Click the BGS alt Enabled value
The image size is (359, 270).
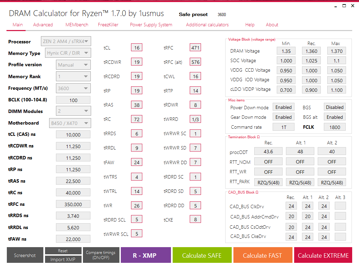(335, 117)
